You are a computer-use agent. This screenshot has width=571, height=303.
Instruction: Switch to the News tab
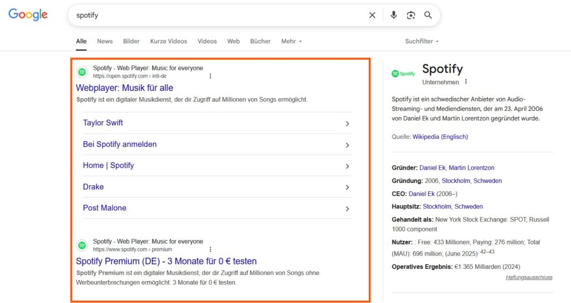tap(105, 41)
